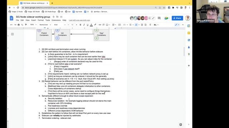This screenshot has width=229, height=128.
Task: Open the Keep side panel icon
Action: tap(189, 33)
